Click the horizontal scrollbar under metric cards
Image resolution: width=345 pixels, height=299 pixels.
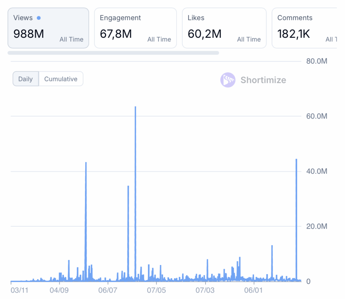113,53
